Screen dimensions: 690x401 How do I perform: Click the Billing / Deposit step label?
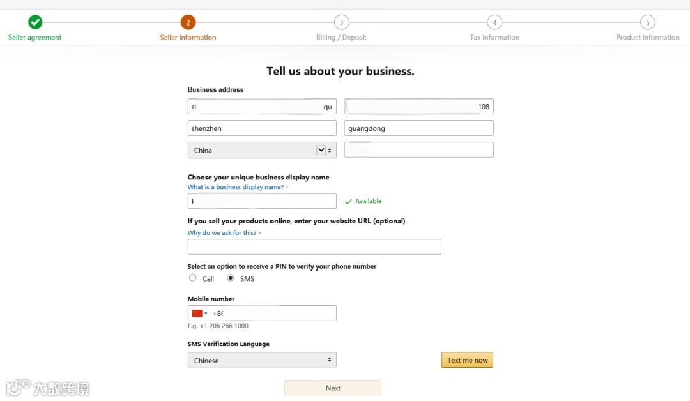pyautogui.click(x=341, y=38)
